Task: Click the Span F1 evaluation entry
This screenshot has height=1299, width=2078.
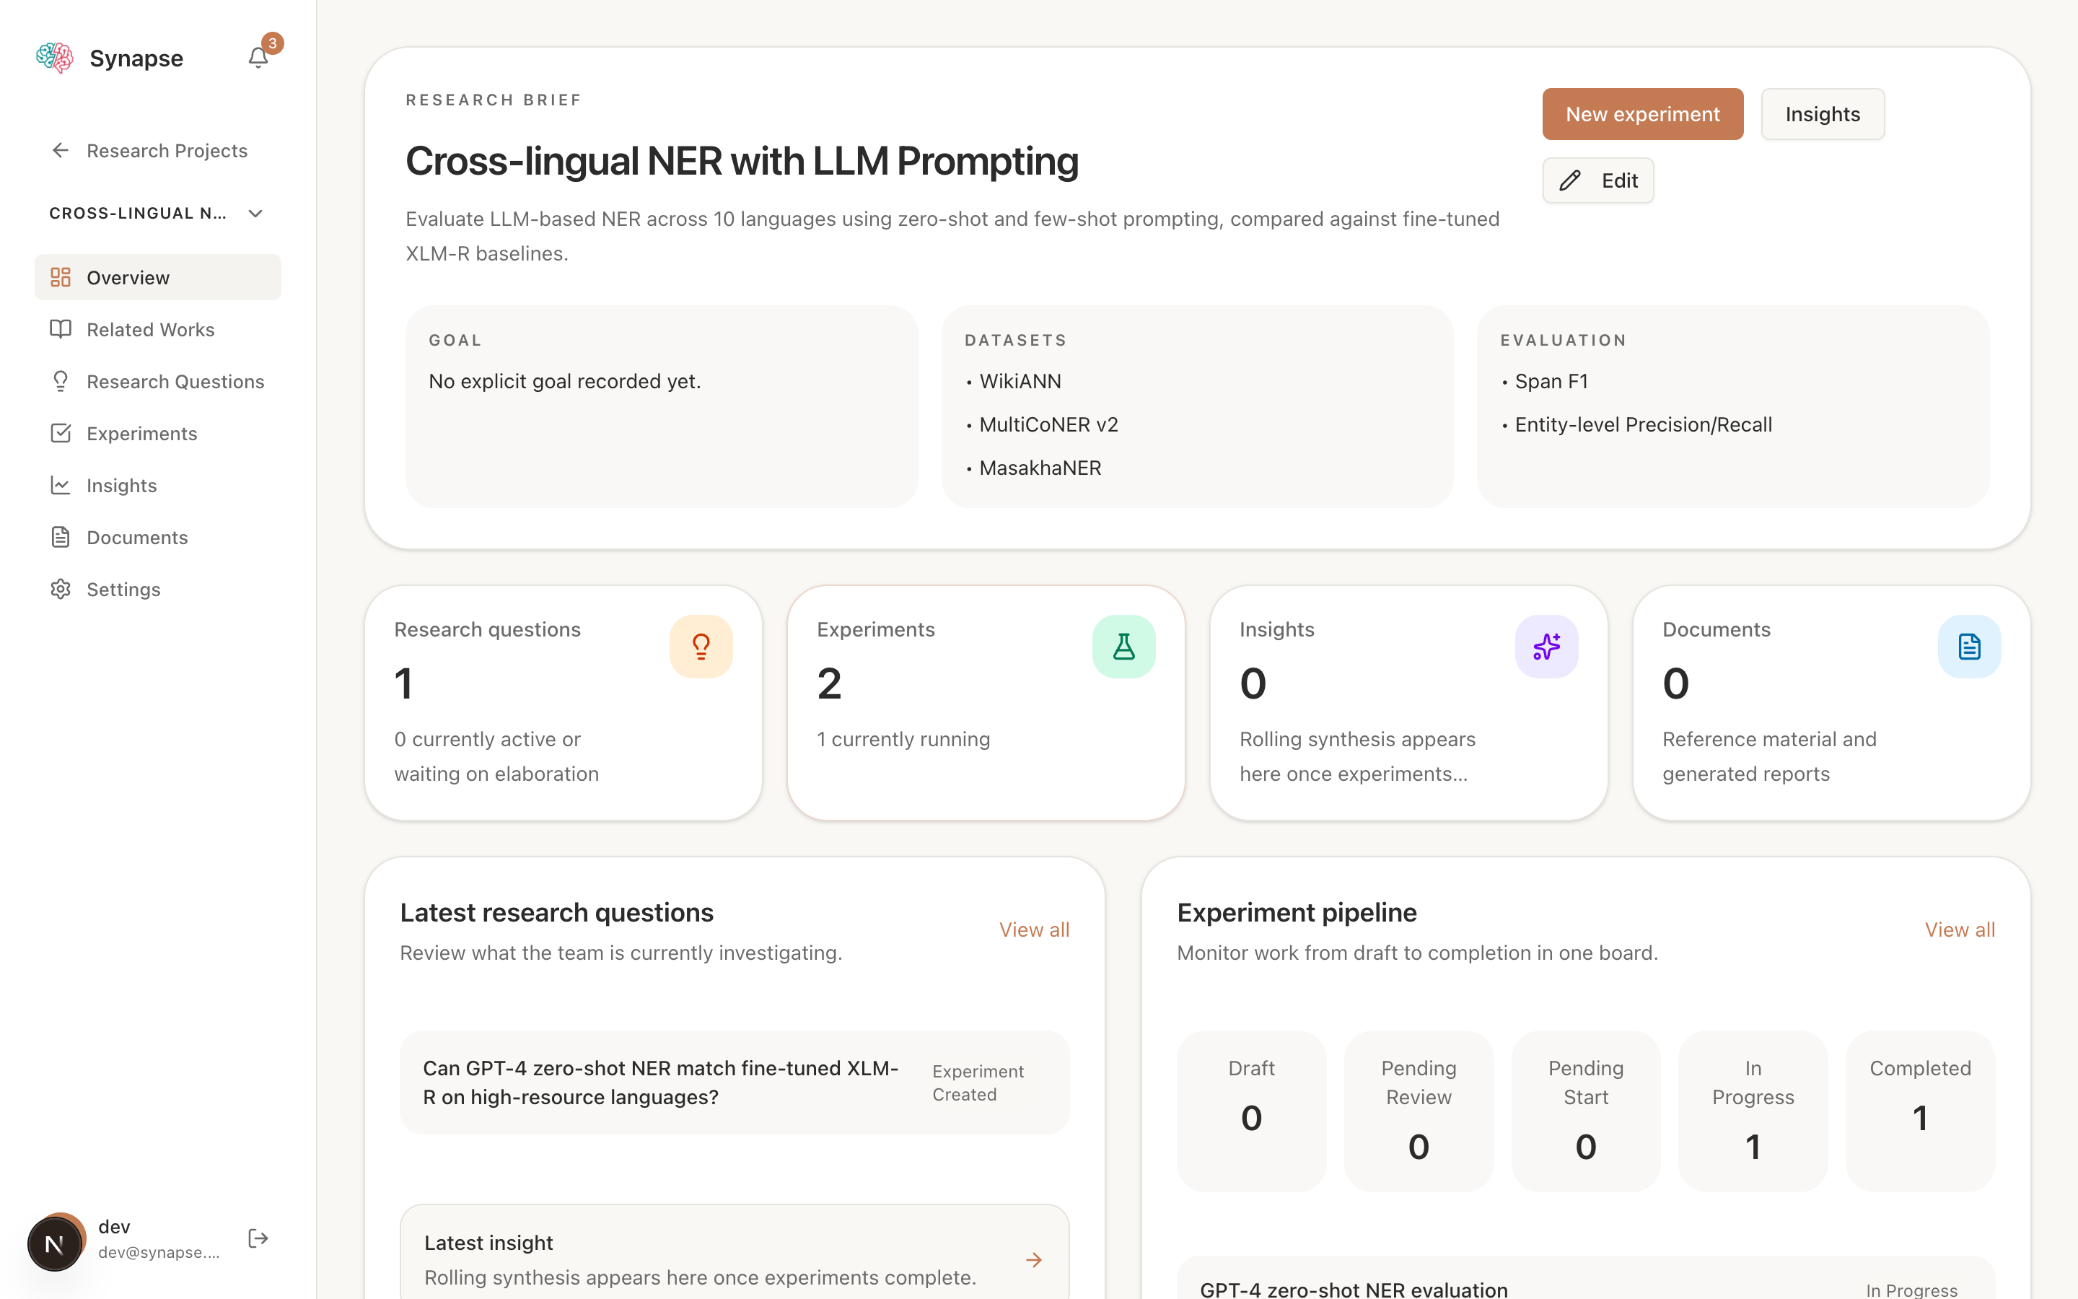Action: tap(1551, 382)
